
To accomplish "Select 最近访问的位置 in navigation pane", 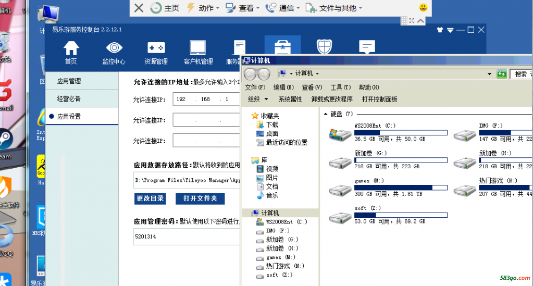I will [x=282, y=142].
